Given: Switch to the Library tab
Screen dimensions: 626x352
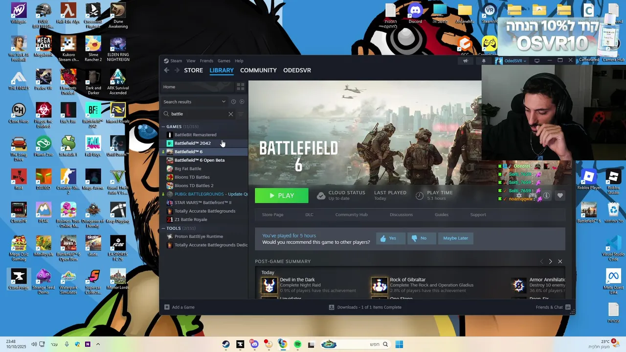Looking at the screenshot, I should pos(222,70).
